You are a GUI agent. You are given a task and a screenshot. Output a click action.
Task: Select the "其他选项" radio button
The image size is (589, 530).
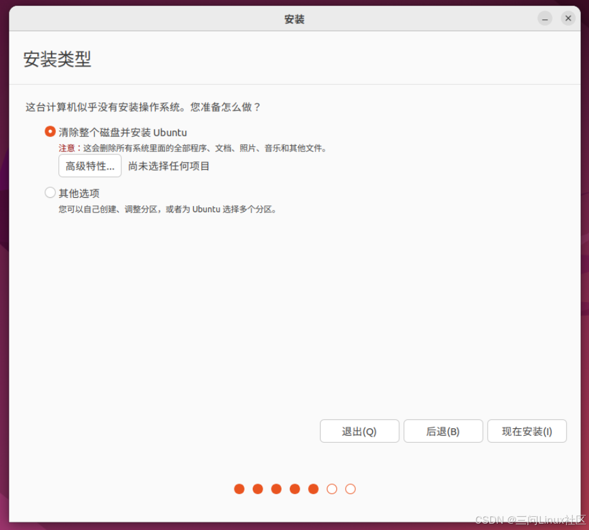(50, 193)
